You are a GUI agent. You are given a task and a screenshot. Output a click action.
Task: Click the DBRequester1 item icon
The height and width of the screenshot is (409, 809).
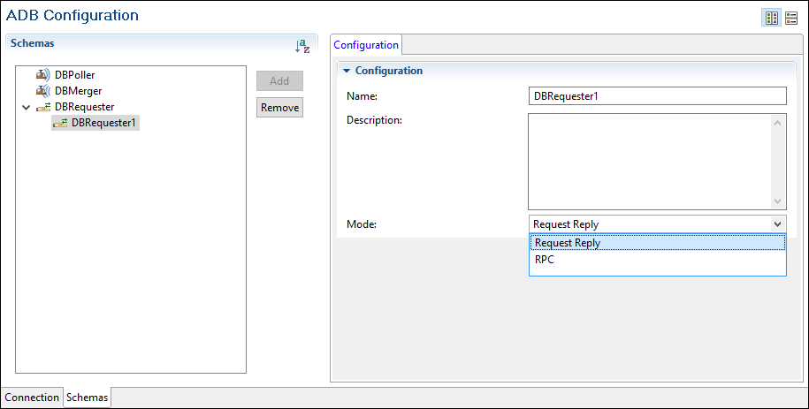60,123
